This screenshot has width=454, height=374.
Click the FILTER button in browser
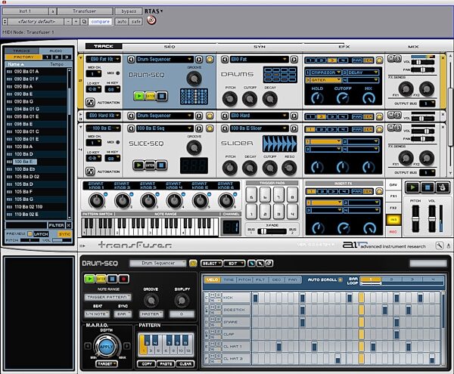(x=57, y=225)
